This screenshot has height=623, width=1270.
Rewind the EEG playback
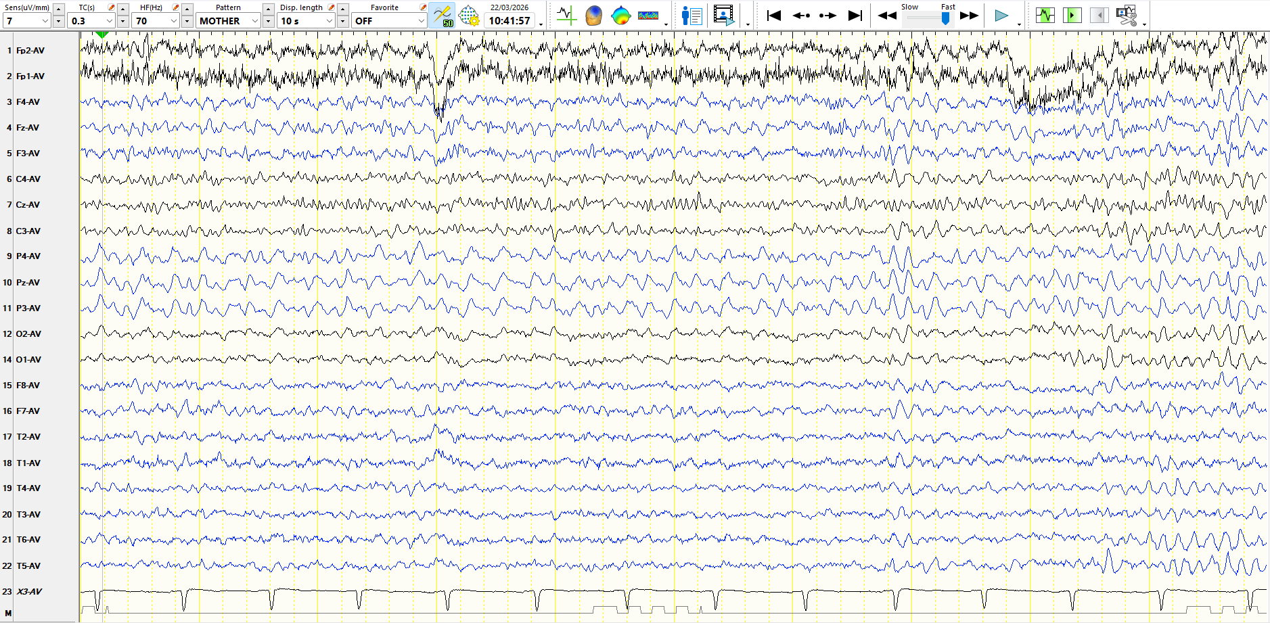(x=887, y=16)
